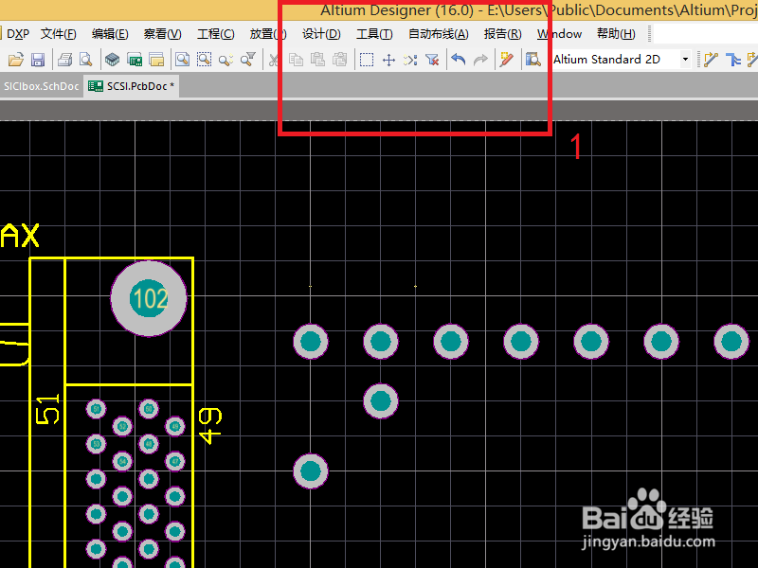Click the Undo arrow icon
The width and height of the screenshot is (758, 568).
(x=459, y=60)
